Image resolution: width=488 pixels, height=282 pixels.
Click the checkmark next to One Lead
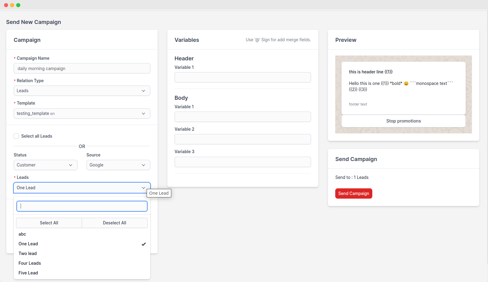coord(144,244)
